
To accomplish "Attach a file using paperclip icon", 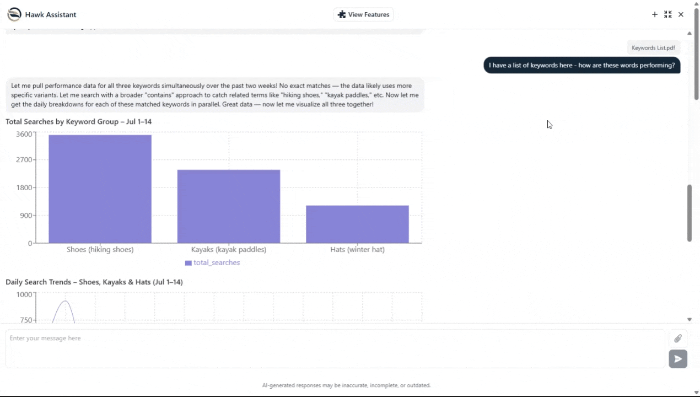I will pos(678,339).
